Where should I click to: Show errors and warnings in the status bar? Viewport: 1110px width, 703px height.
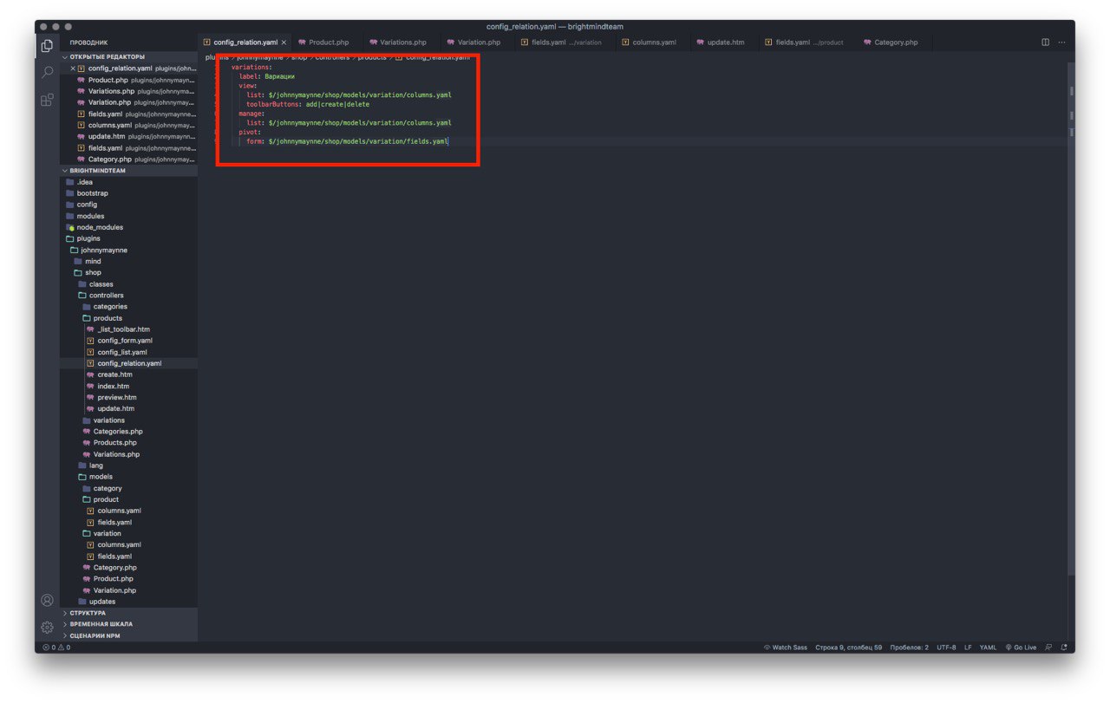56,648
